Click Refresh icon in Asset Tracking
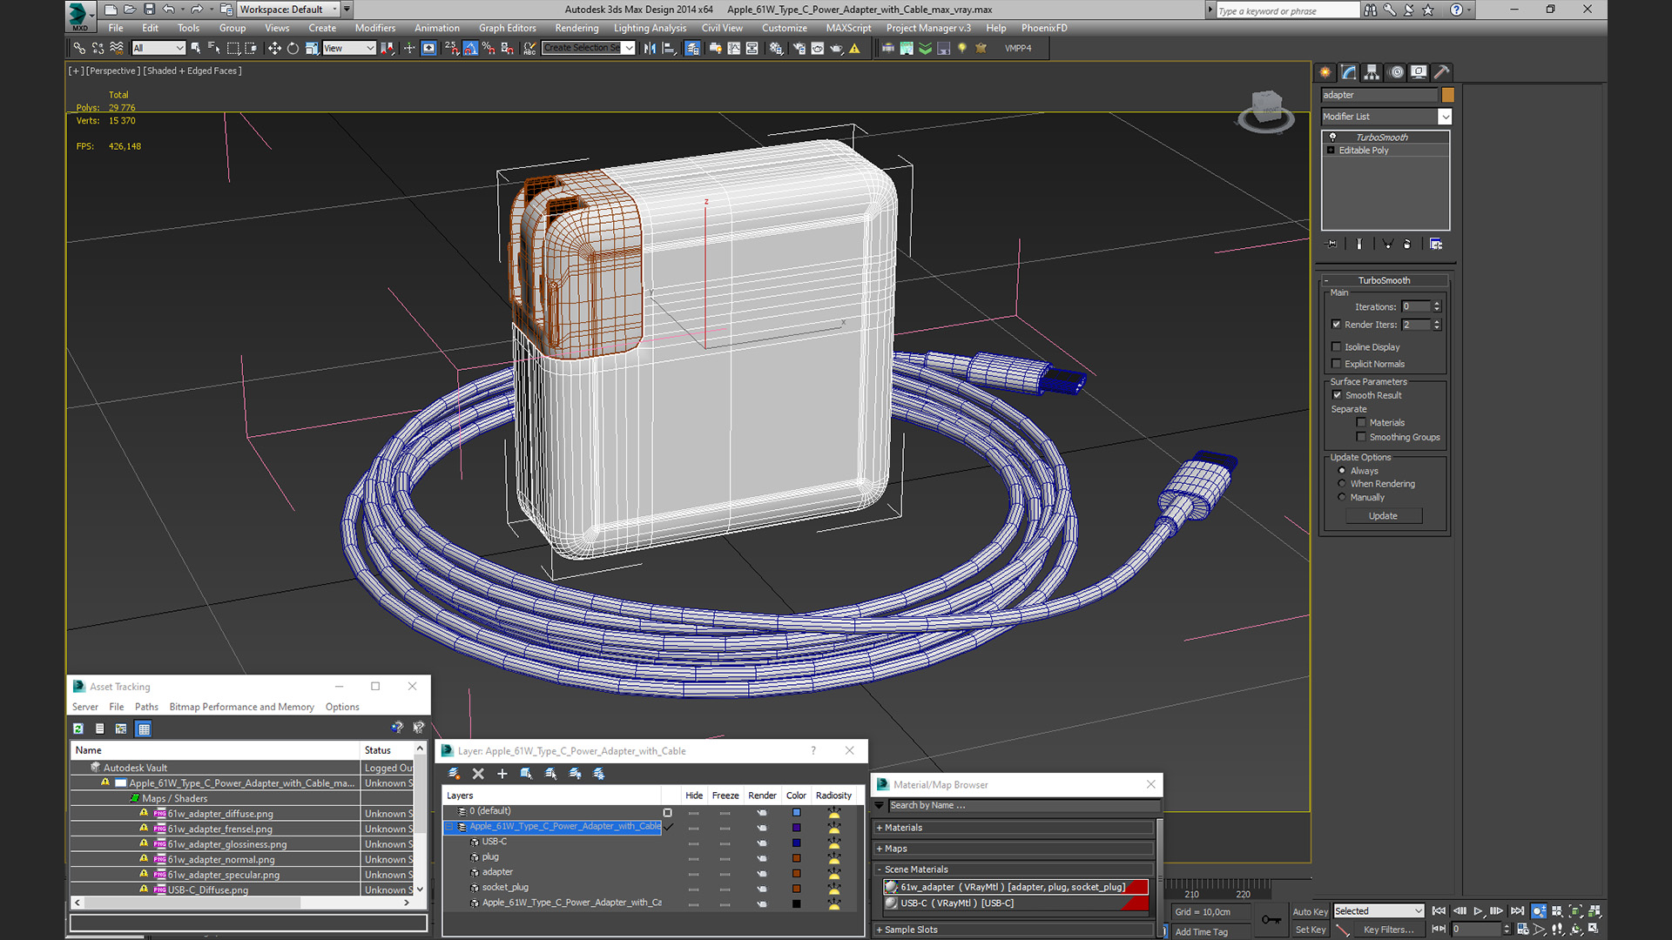Image resolution: width=1672 pixels, height=940 pixels. [x=78, y=728]
